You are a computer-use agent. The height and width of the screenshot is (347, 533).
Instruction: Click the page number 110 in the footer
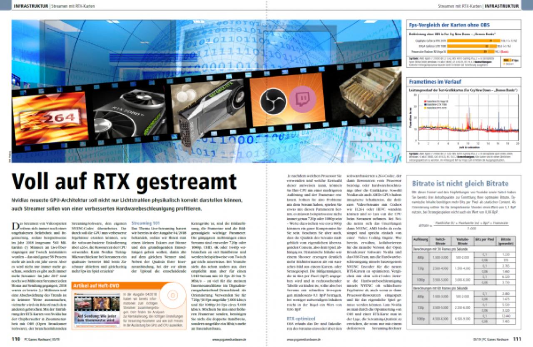[16, 339]
